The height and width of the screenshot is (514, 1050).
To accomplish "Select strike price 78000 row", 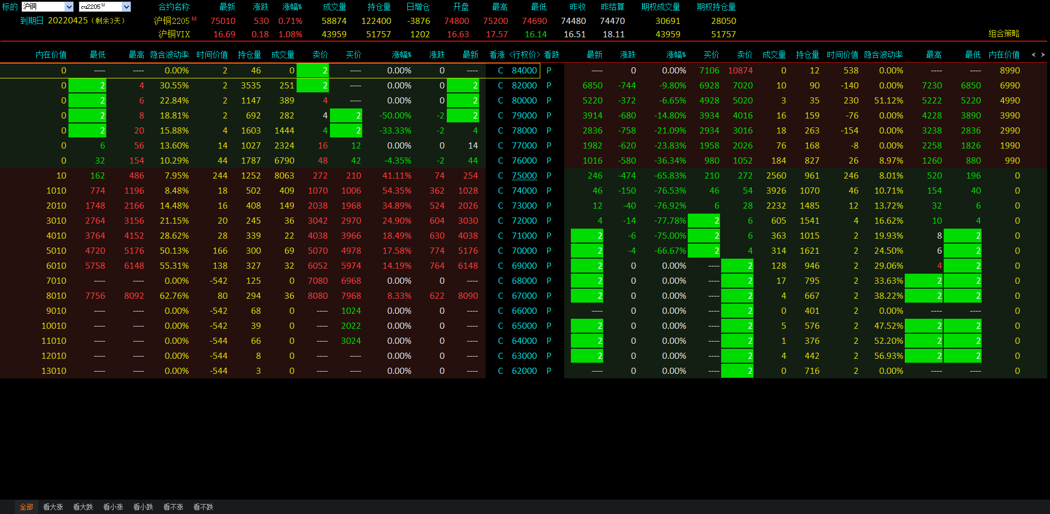I will [x=524, y=131].
